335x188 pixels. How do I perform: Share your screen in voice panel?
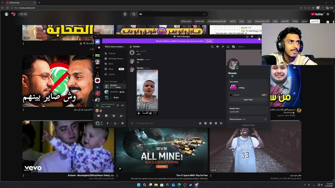pyautogui.click(x=106, y=116)
